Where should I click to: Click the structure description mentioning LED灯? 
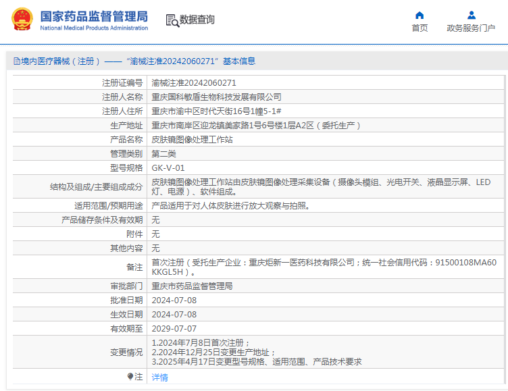point(321,187)
